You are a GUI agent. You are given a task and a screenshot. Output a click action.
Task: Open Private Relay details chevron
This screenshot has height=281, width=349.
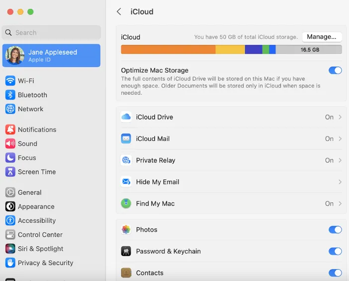click(x=340, y=160)
